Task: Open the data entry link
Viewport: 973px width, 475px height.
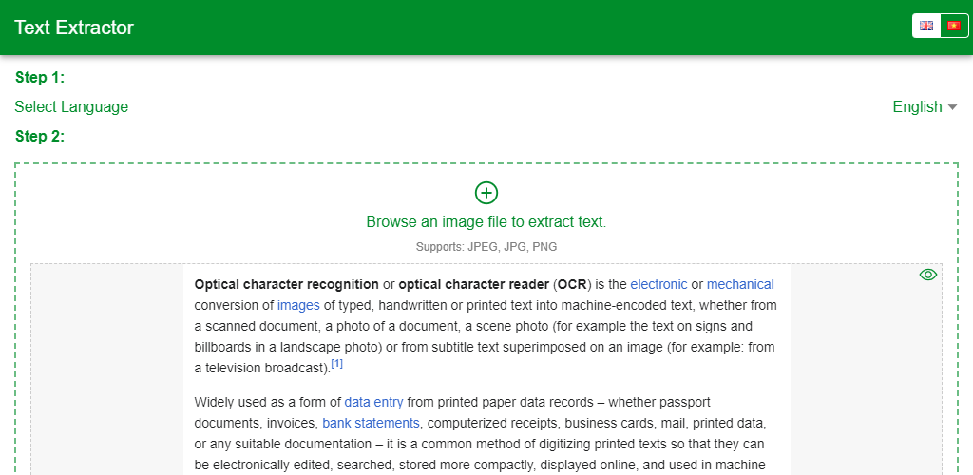Action: (x=373, y=402)
